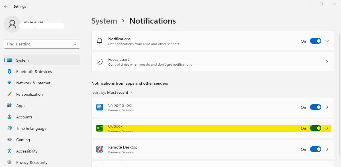Click the System monitor icon in sidebar
Viewport: 341px width, 167px height.
pyautogui.click(x=9, y=60)
